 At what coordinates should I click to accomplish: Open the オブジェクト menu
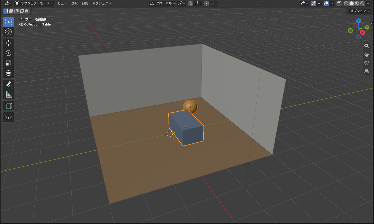tap(102, 3)
